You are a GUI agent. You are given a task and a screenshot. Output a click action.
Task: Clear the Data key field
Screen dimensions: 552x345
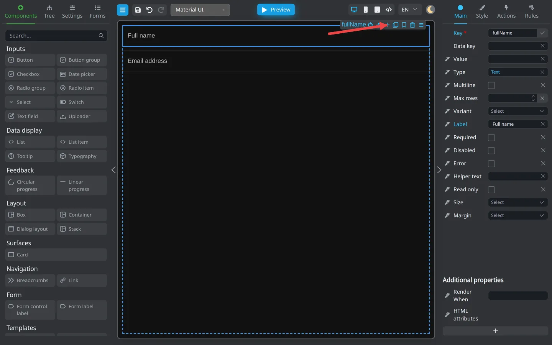coord(543,46)
